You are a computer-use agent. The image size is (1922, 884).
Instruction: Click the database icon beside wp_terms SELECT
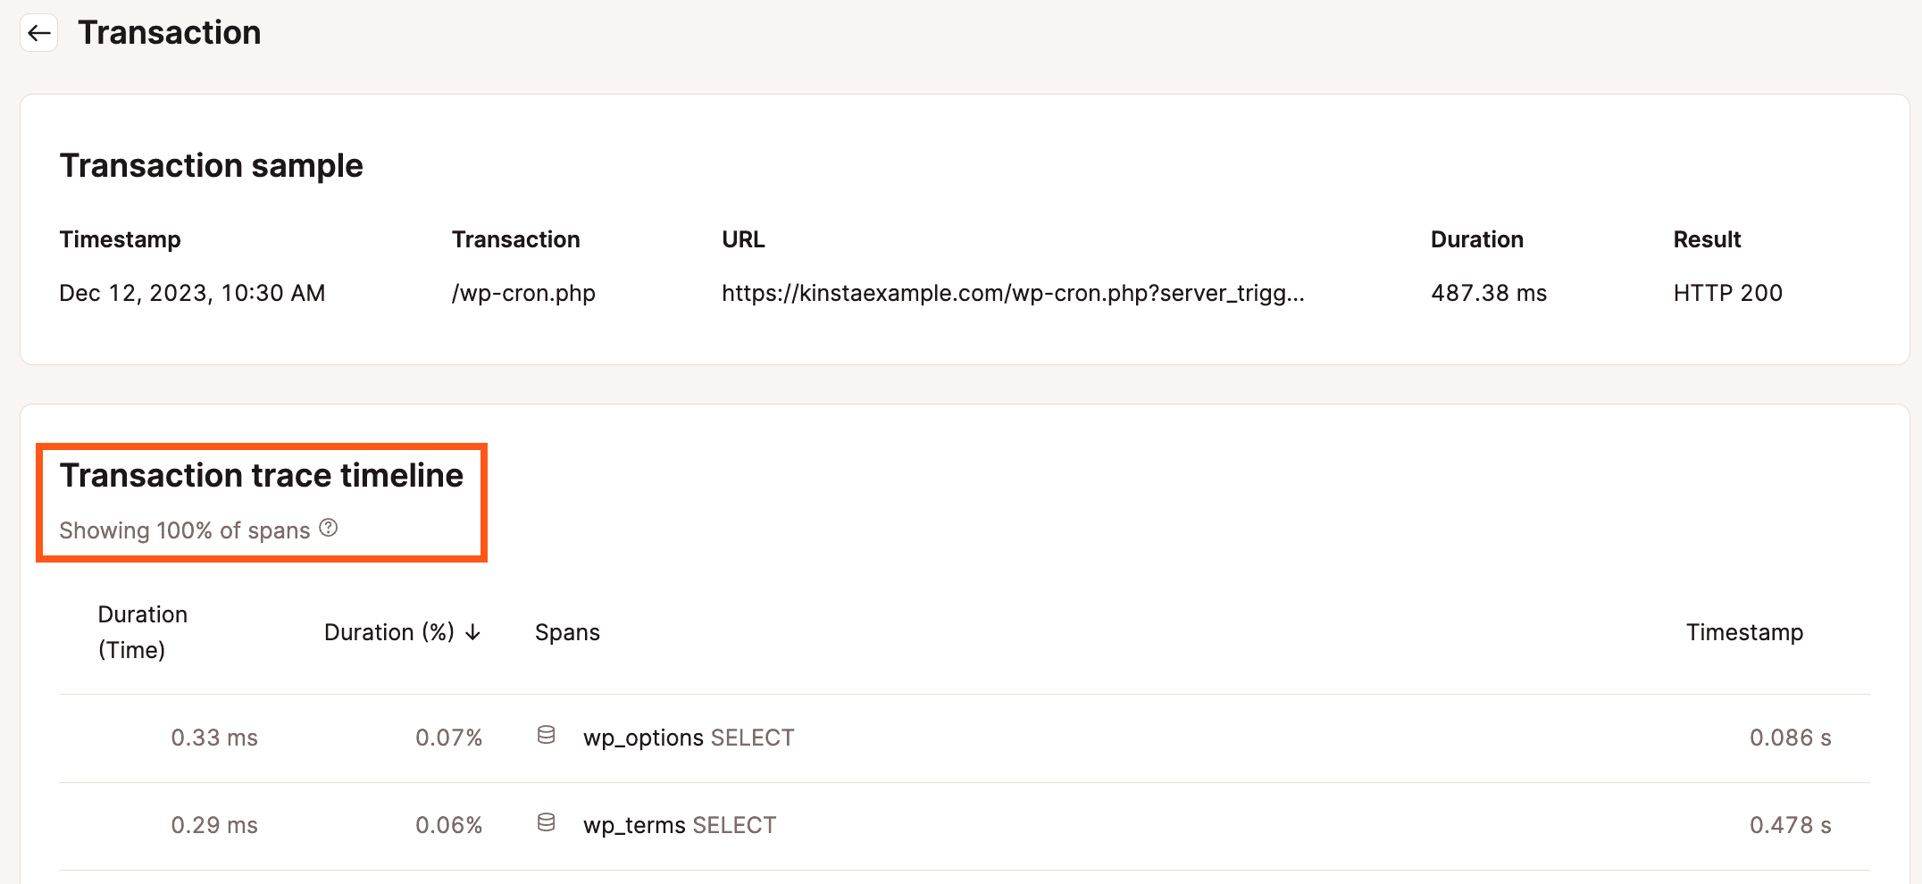(x=546, y=821)
